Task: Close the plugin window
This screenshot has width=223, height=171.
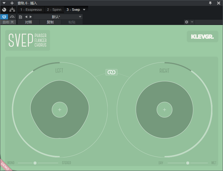Action: pyautogui.click(x=219, y=3)
